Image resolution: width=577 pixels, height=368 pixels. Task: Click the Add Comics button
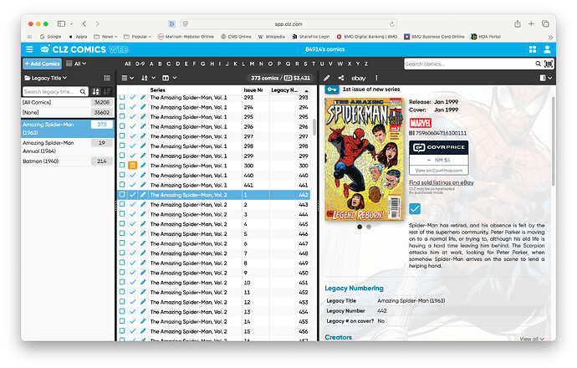(42, 64)
